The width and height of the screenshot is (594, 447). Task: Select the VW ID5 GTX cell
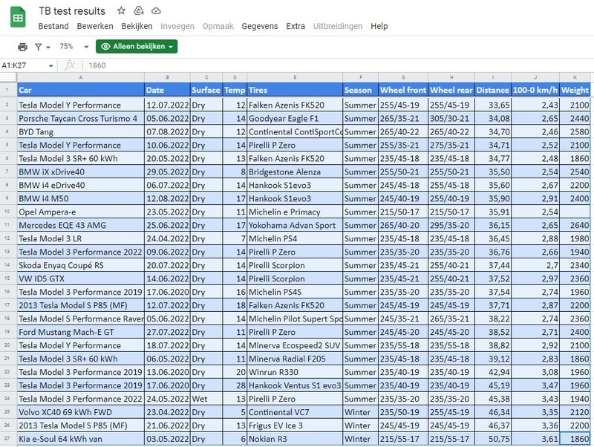(x=81, y=278)
